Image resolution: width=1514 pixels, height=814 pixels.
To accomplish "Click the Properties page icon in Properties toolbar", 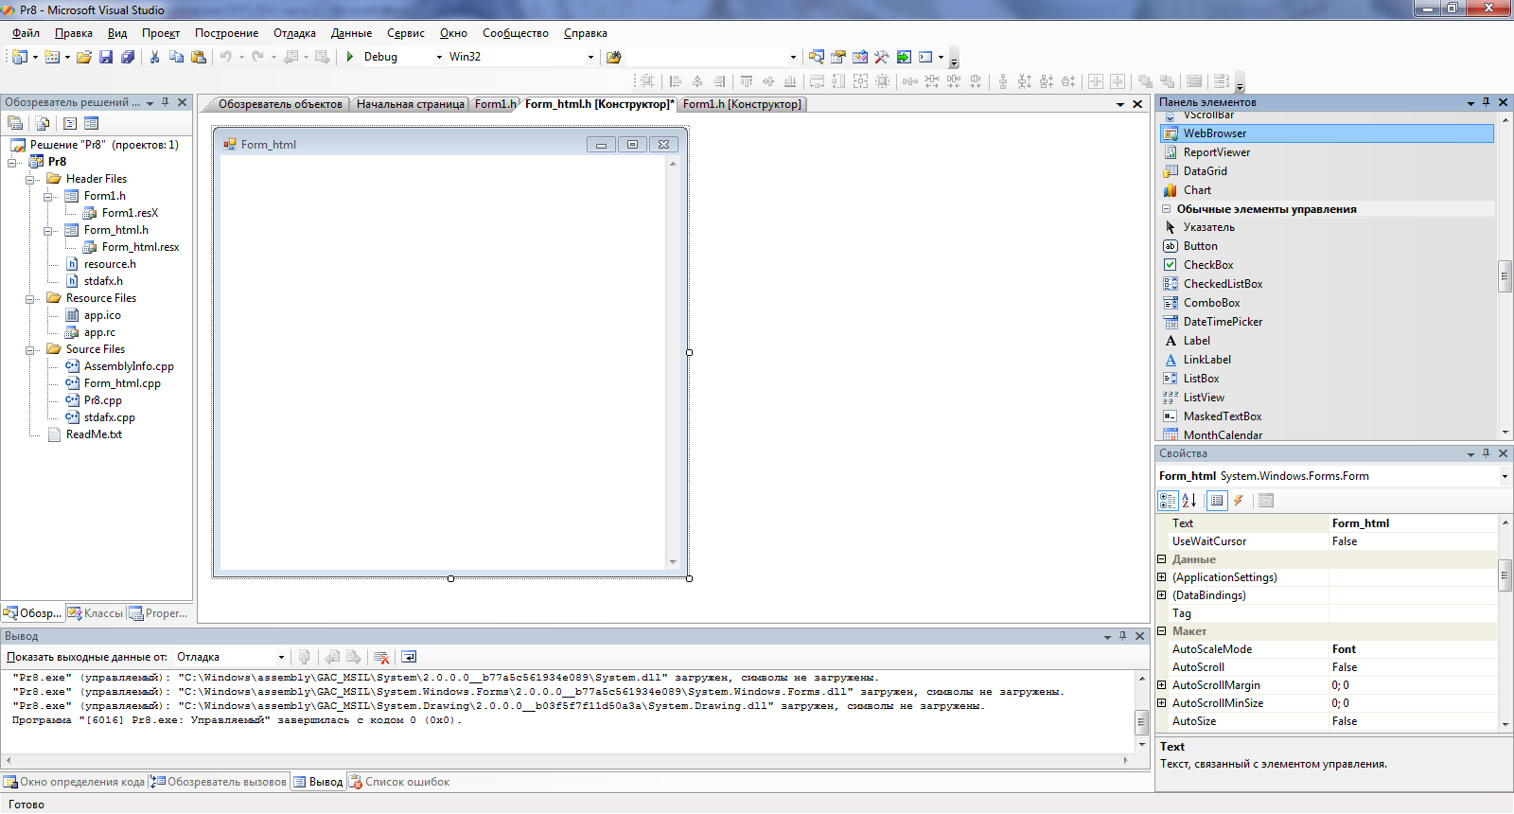I will click(1266, 501).
